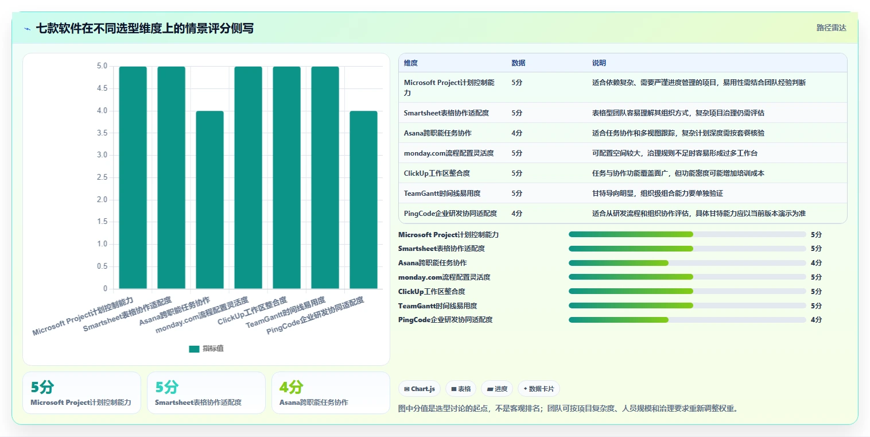Screen dimensions: 870x437
Task: Click the 4分 score in the PingCode table row
Action: click(517, 214)
